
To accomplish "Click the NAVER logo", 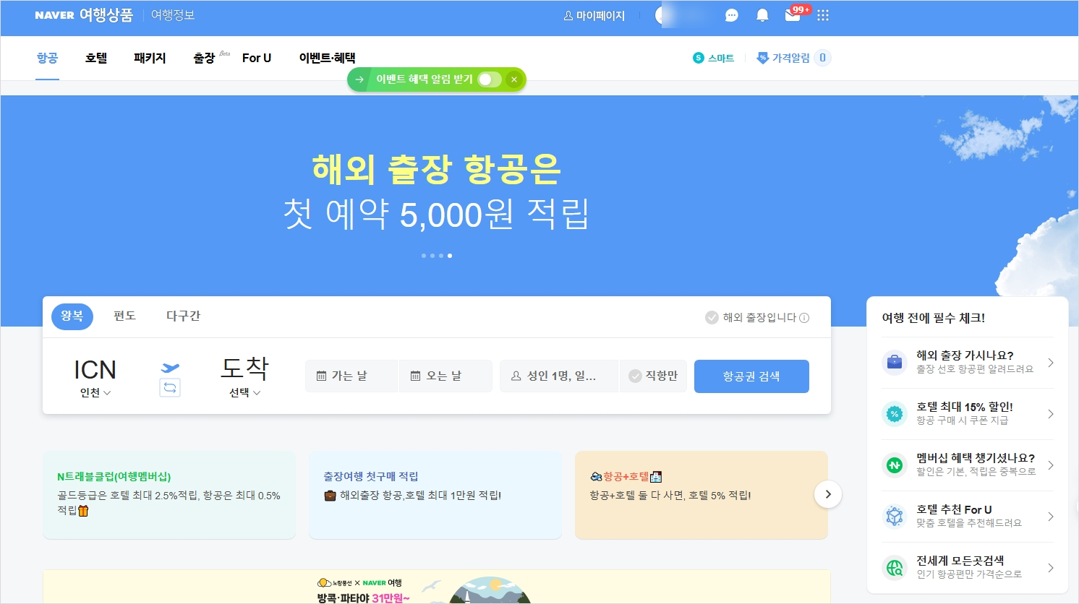I will 54,15.
